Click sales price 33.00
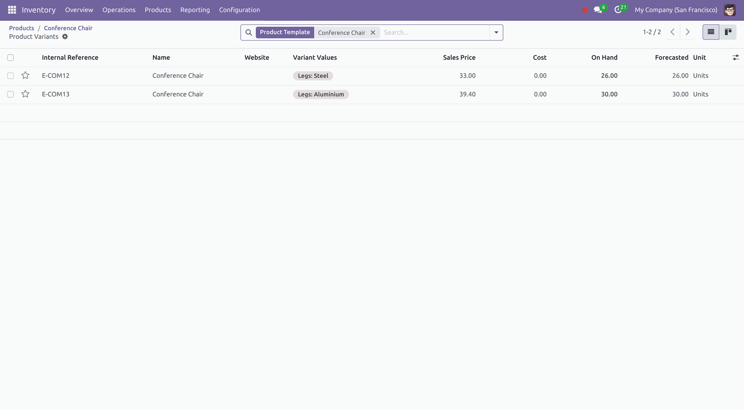 tap(467, 75)
